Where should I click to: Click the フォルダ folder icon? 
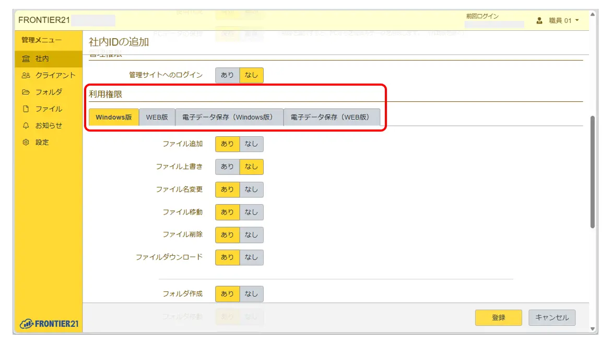26,92
